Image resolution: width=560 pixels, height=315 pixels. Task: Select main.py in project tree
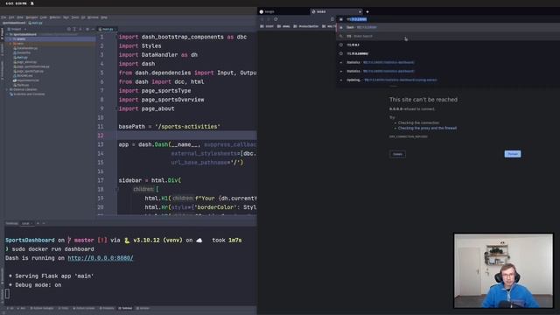(22, 57)
